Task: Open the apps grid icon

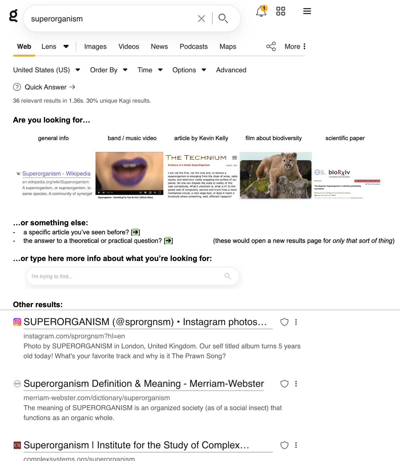Action: pyautogui.click(x=281, y=11)
